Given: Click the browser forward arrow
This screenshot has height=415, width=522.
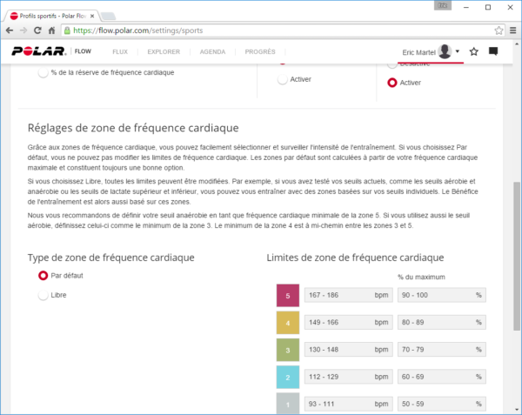Looking at the screenshot, I should point(32,30).
